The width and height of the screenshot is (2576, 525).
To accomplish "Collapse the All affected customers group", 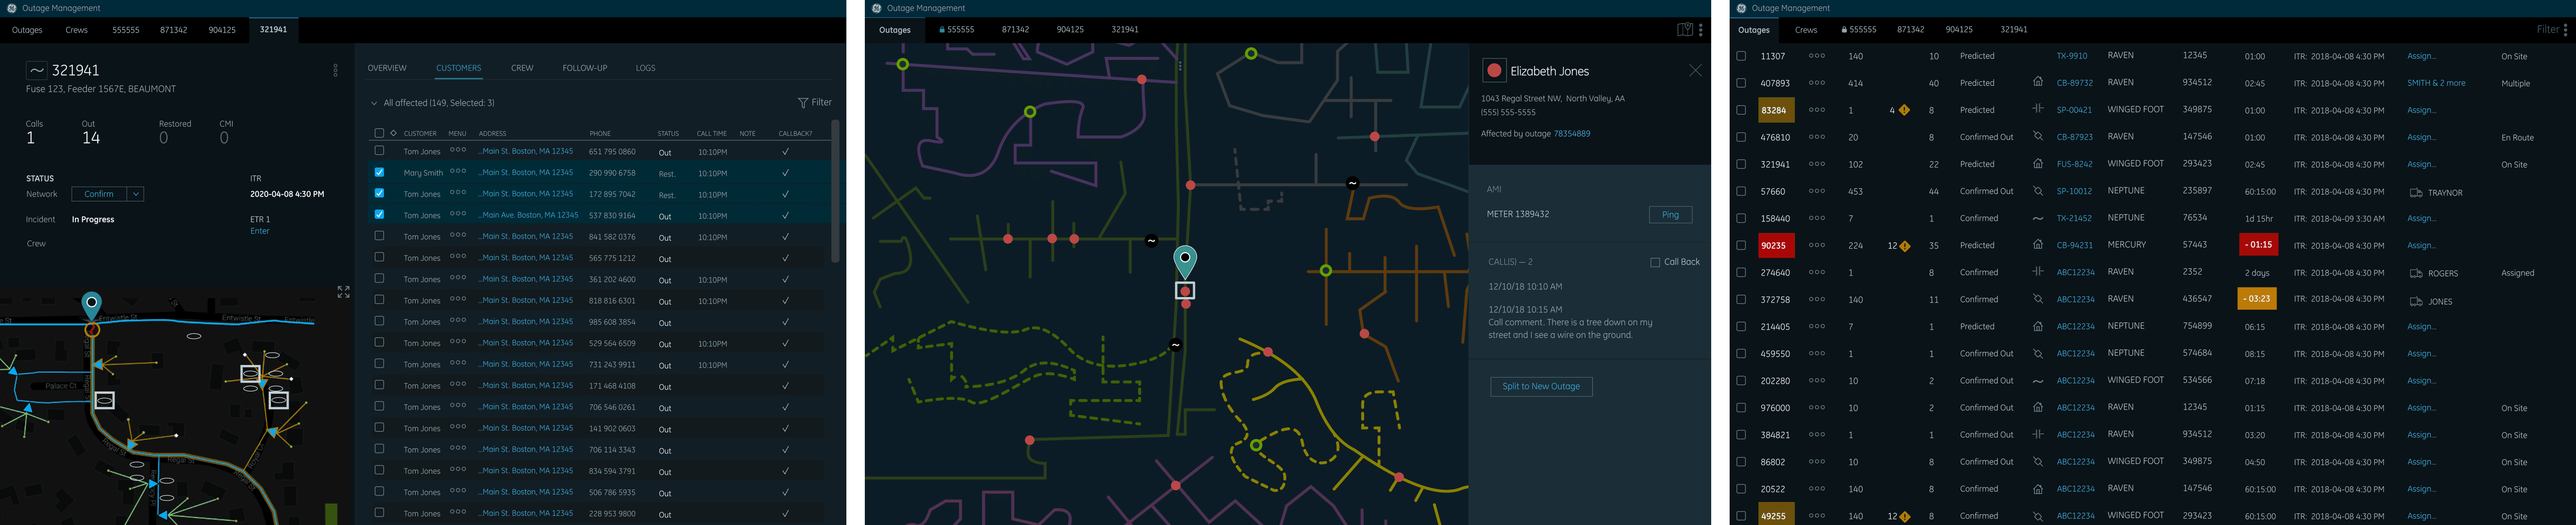I will pos(374,103).
